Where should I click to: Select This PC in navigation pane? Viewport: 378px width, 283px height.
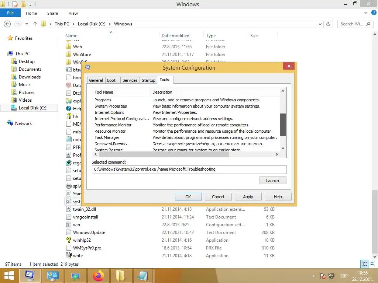coord(23,54)
